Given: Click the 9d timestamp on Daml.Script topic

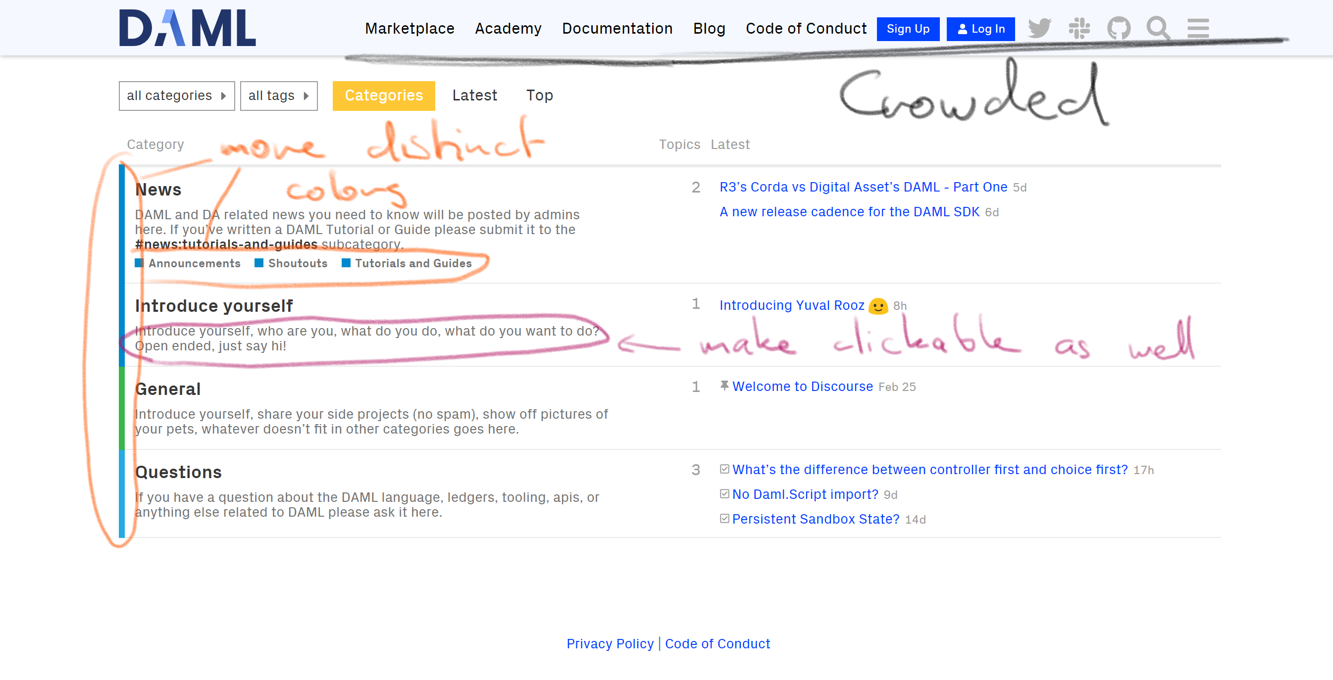Looking at the screenshot, I should (x=890, y=495).
